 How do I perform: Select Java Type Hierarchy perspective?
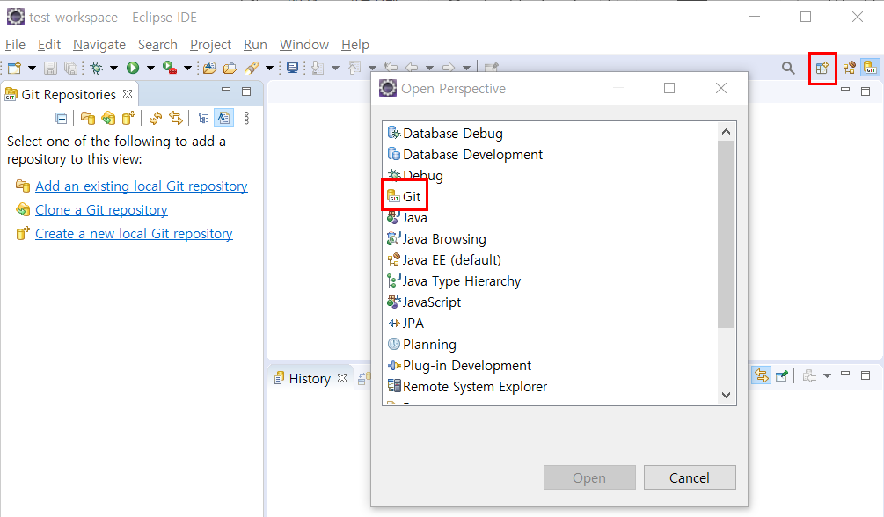(x=454, y=281)
